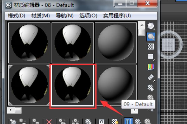Screen dimensions: 187x124
Task: Click the Go to Parent icon
Action: (x=138, y=121)
